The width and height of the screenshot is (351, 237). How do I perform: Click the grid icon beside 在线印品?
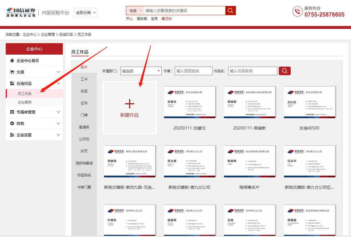[12, 83]
